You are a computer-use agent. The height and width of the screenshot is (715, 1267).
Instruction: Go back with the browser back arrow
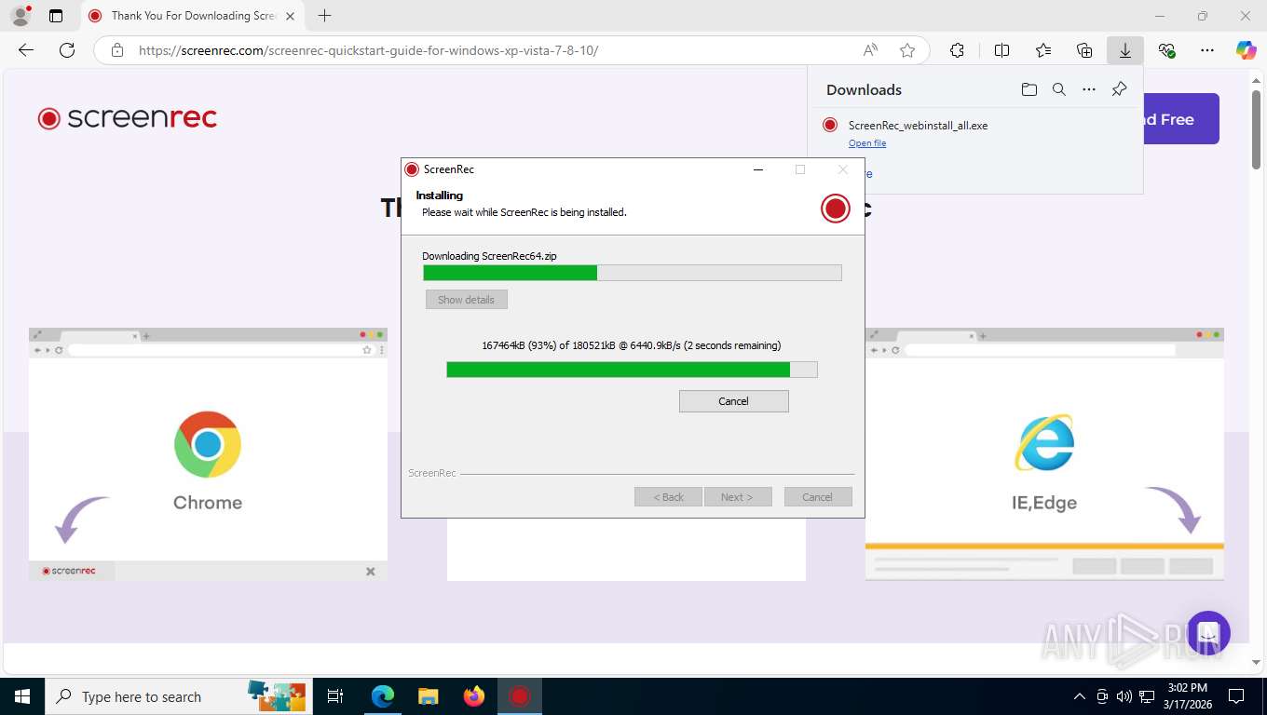pos(26,50)
